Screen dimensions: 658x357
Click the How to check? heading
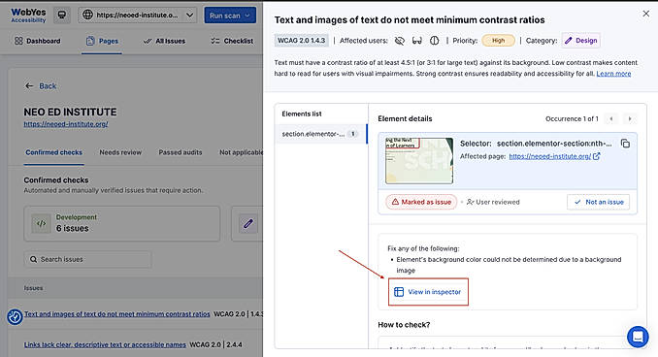404,325
